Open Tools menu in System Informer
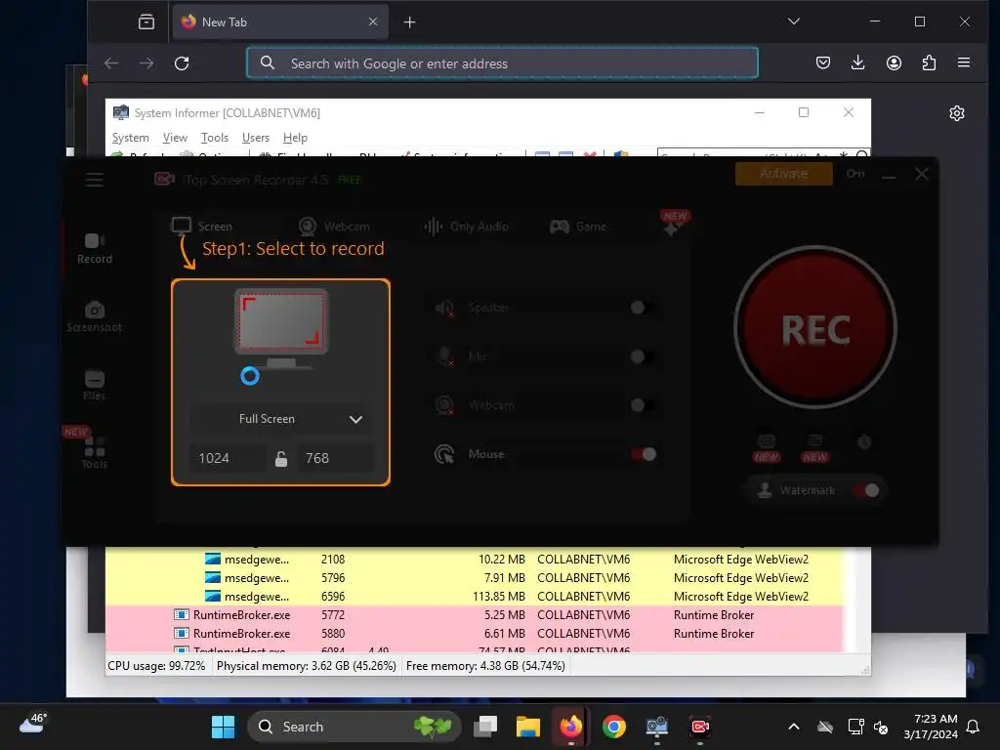Screen dimensions: 1000x750 pyautogui.click(x=214, y=138)
